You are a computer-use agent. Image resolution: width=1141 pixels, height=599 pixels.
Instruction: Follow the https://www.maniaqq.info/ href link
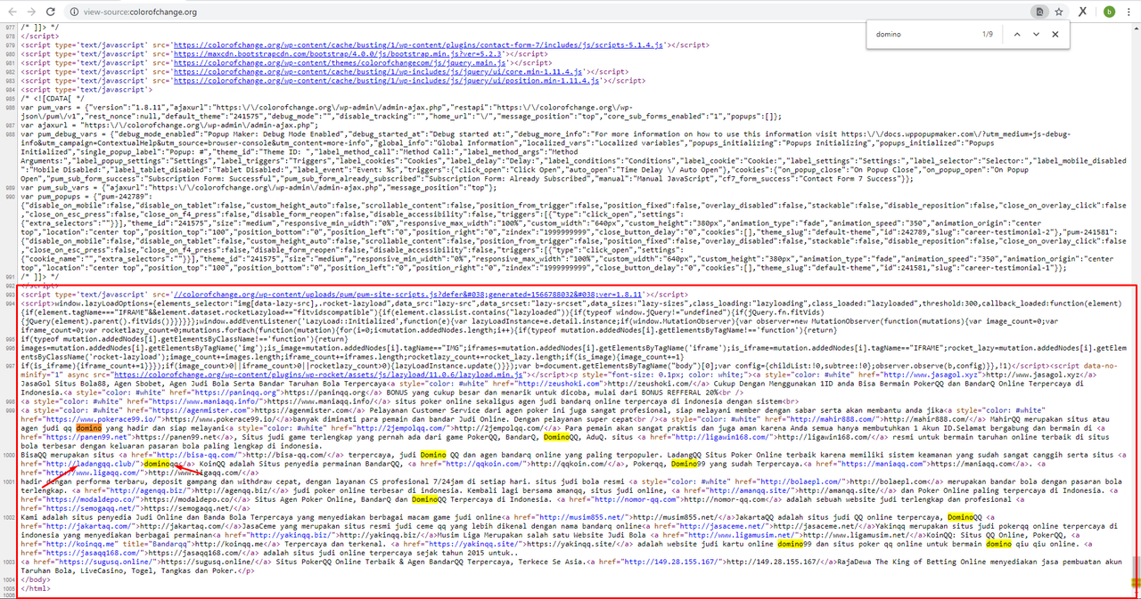point(207,401)
